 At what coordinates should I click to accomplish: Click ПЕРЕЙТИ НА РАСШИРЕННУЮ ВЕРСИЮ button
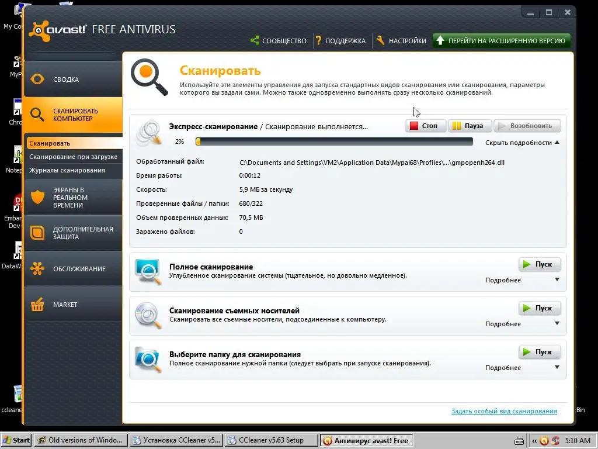tap(502, 40)
